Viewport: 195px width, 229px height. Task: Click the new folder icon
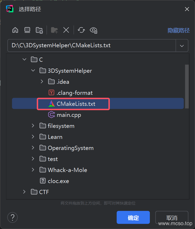(54, 30)
